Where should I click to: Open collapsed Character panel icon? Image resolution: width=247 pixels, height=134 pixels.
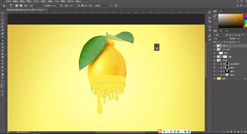tap(210, 27)
